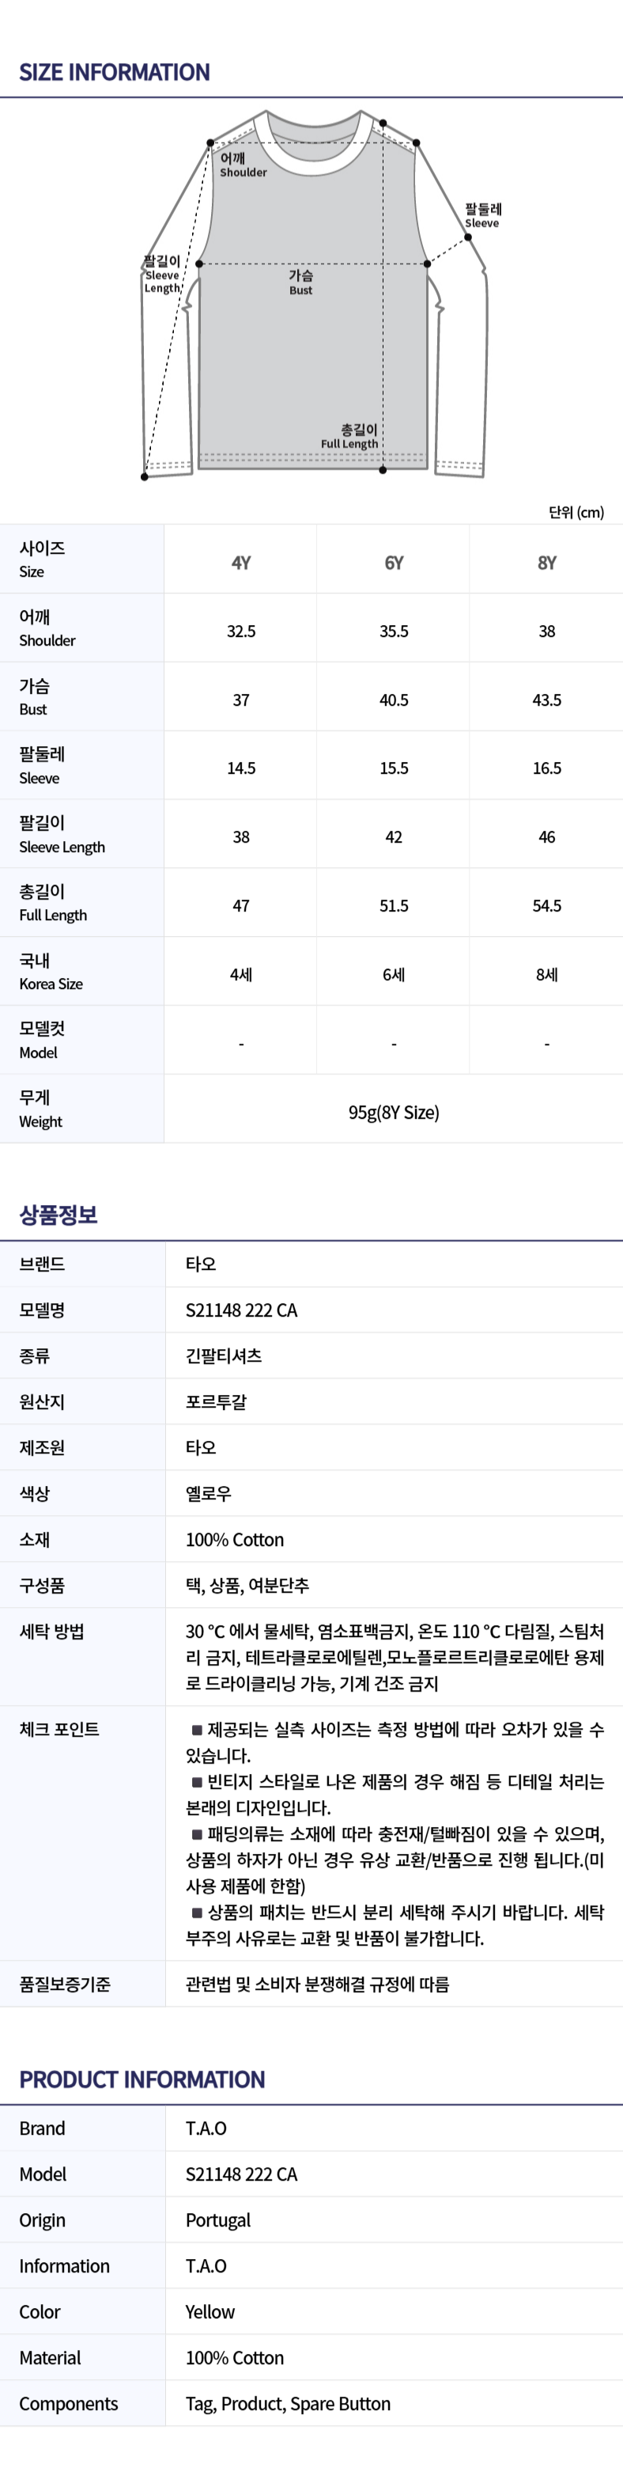The height and width of the screenshot is (2479, 623).
Task: Click the PRODUCT INFORMATION heading
Action: pos(142,2079)
